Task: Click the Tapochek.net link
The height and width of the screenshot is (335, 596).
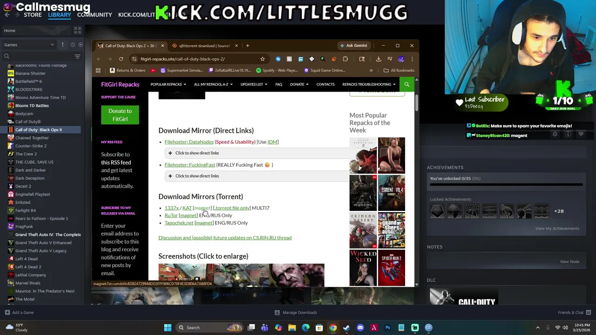Action: click(179, 223)
